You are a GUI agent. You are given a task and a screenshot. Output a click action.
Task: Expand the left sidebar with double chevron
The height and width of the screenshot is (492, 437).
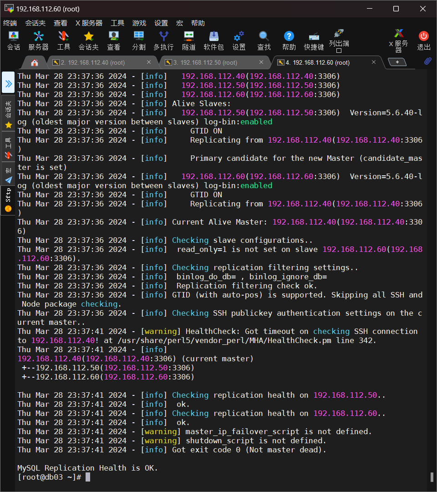8,83
